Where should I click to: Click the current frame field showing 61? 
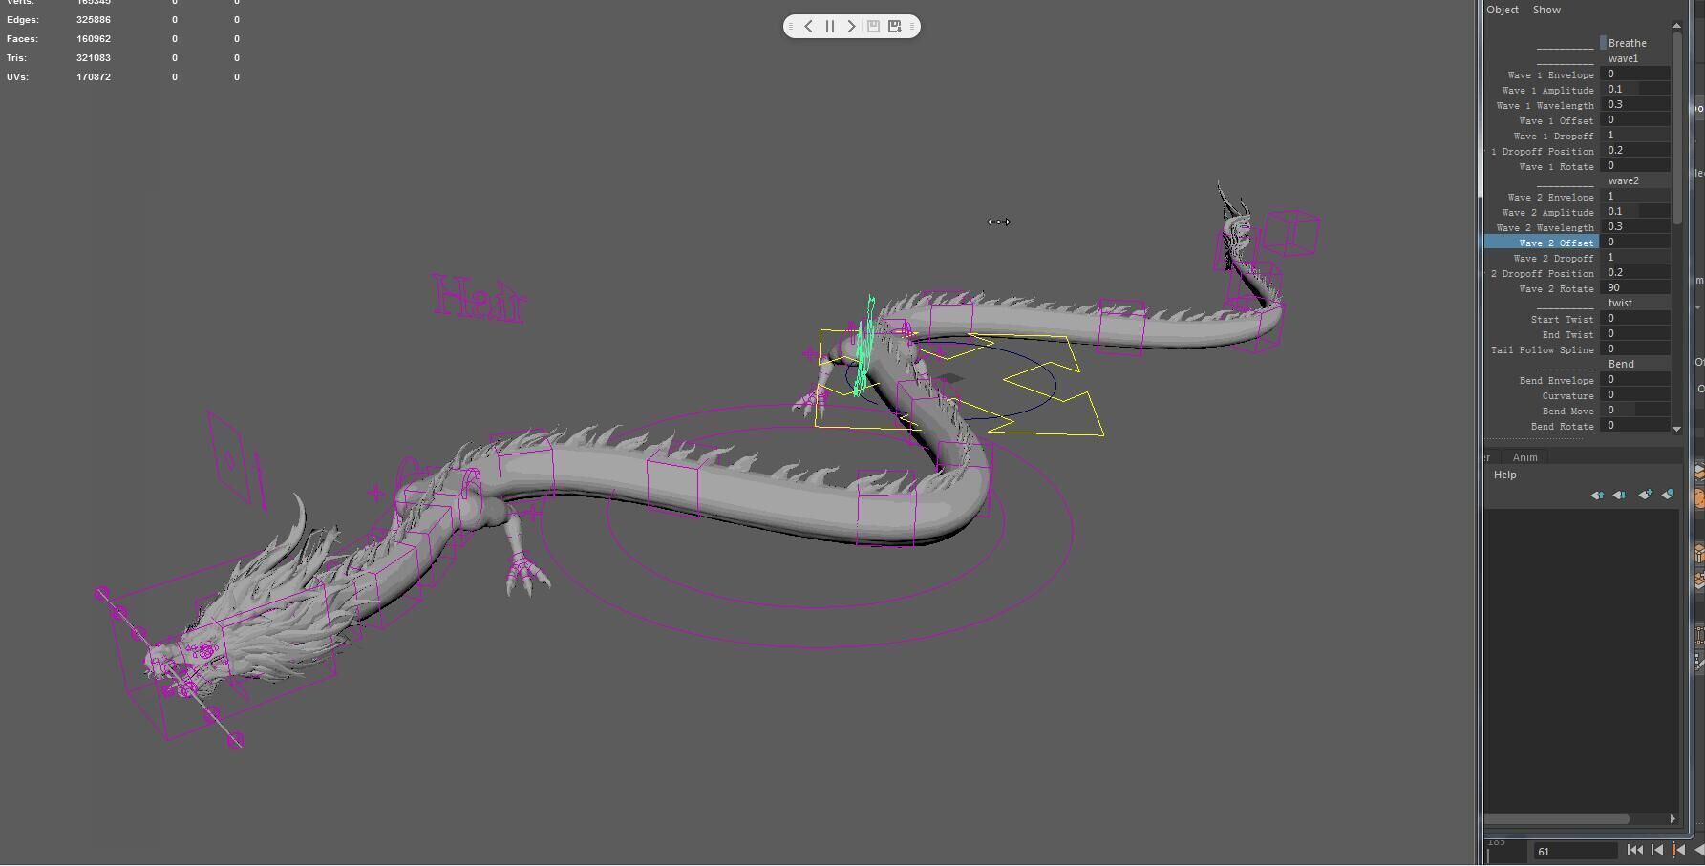point(1575,851)
